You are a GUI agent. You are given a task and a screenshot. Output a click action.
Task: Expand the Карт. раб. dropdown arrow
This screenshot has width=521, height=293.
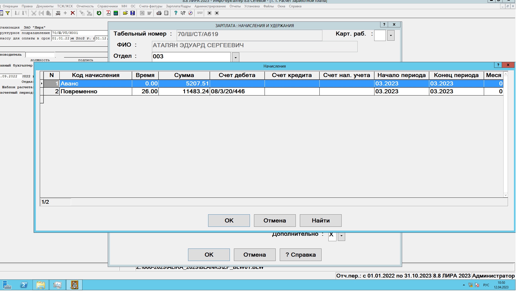pyautogui.click(x=391, y=36)
